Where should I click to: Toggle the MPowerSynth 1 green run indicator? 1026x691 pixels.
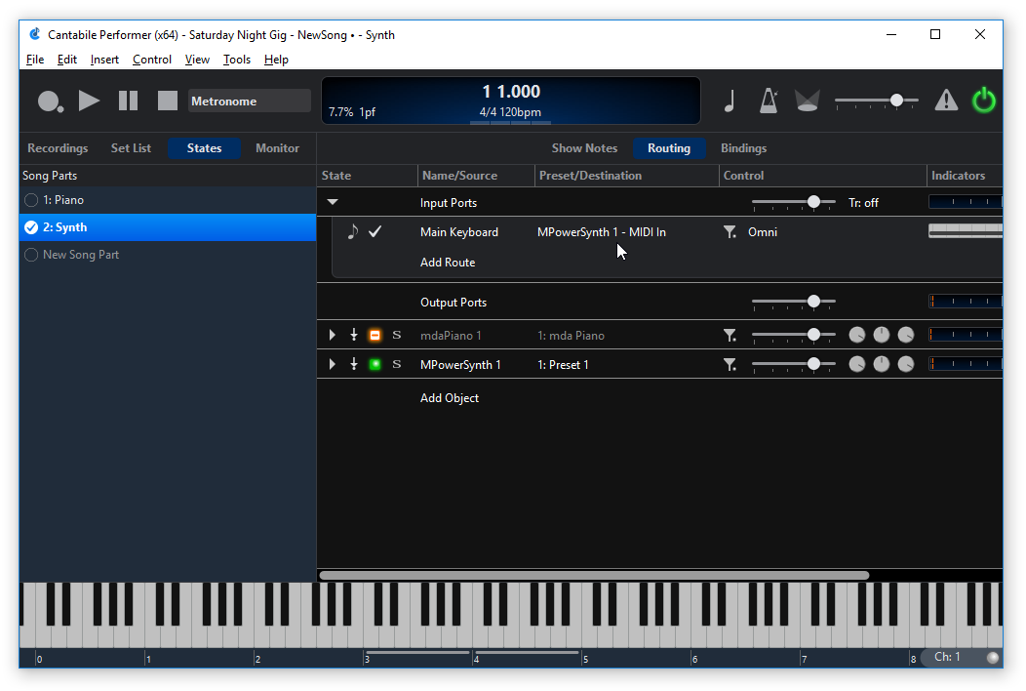(375, 364)
